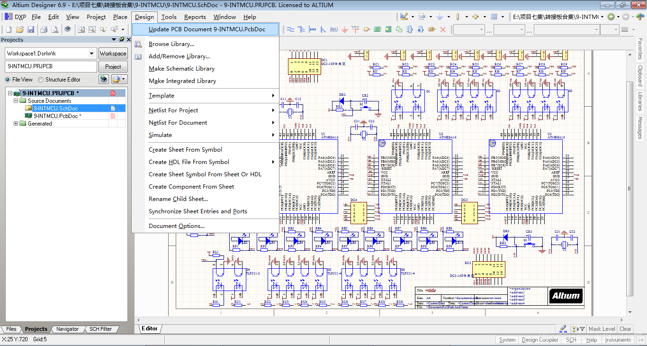Open dropdown next to folder-options button in Projects

pyautogui.click(x=124, y=79)
